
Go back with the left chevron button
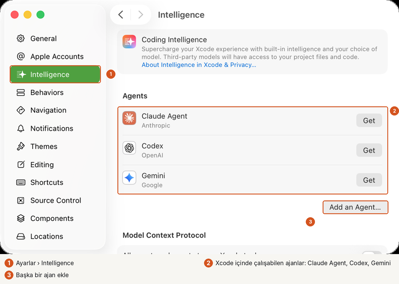tap(121, 15)
